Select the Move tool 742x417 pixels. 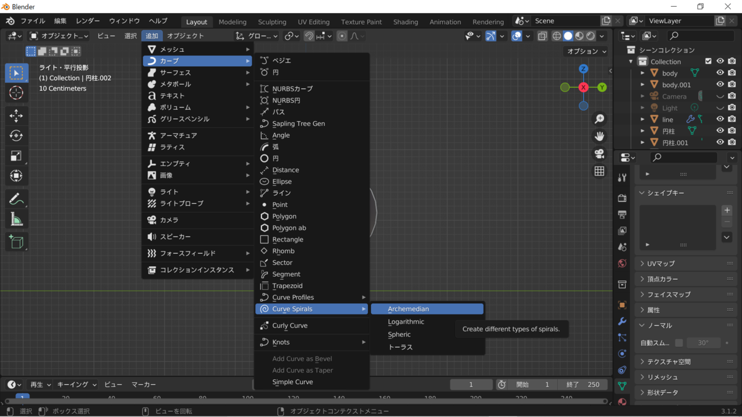point(17,116)
